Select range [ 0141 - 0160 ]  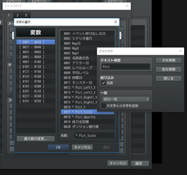point(36,77)
